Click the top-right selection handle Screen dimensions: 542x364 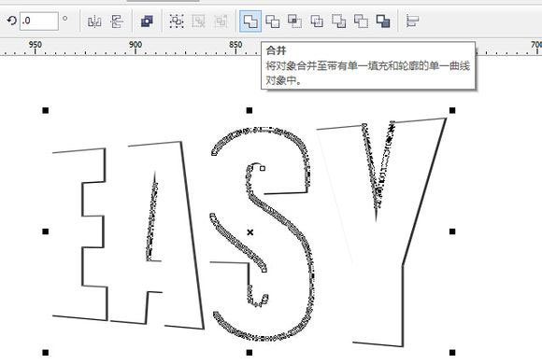(452, 110)
